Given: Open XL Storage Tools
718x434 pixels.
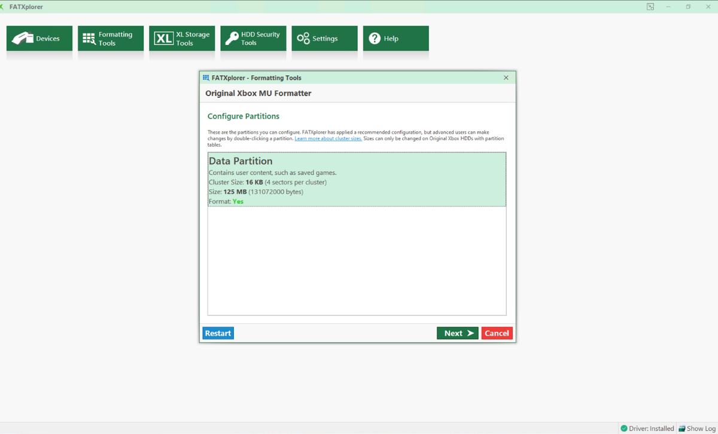Looking at the screenshot, I should [x=182, y=38].
